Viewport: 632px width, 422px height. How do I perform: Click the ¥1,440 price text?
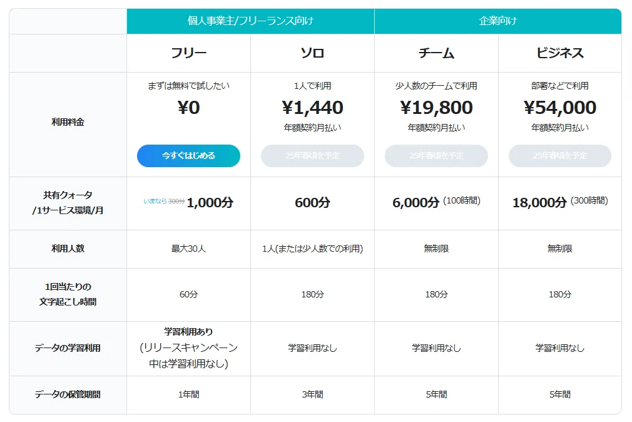[x=312, y=108]
